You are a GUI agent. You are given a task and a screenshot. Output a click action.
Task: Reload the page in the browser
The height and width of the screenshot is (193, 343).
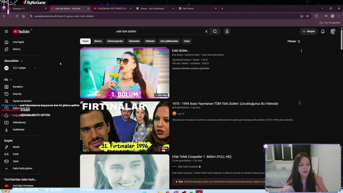point(17,16)
